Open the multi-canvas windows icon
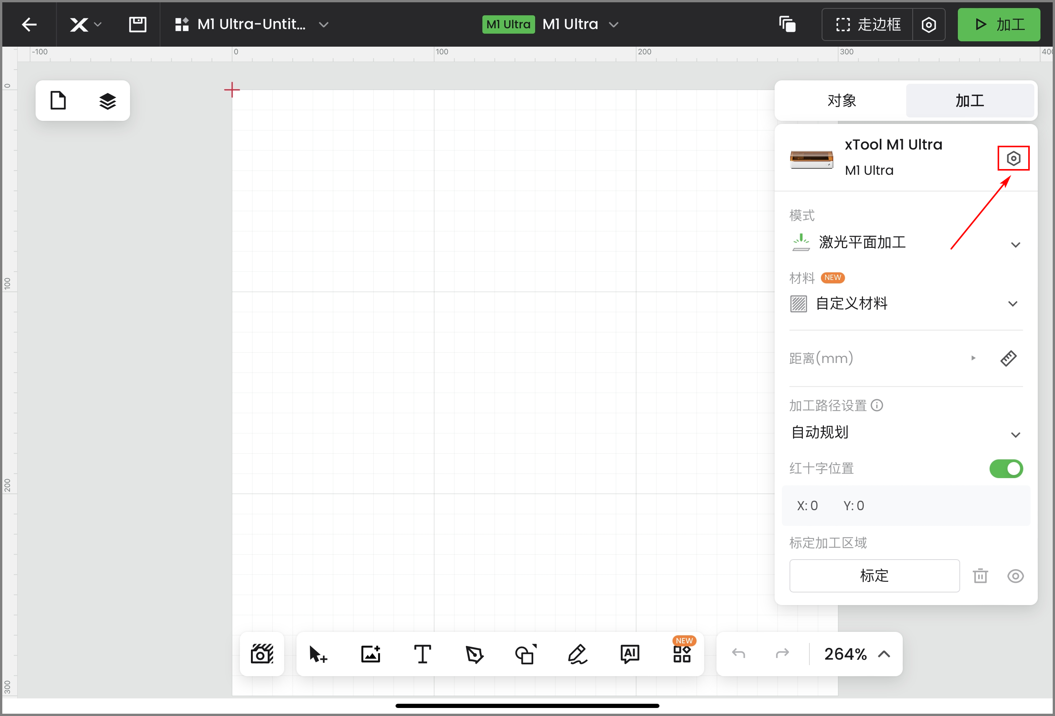 point(788,24)
